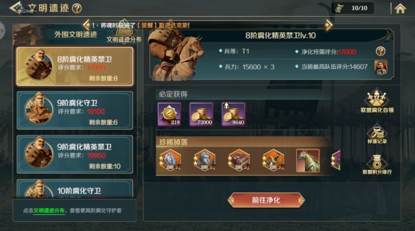Click the left arrow of the announcement banner
The image size is (415, 231).
tap(86, 25)
